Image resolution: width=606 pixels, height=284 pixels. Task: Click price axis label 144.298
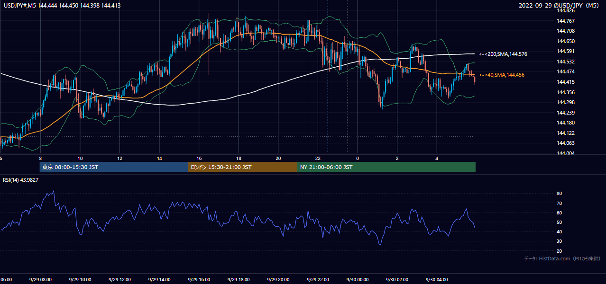566,102
